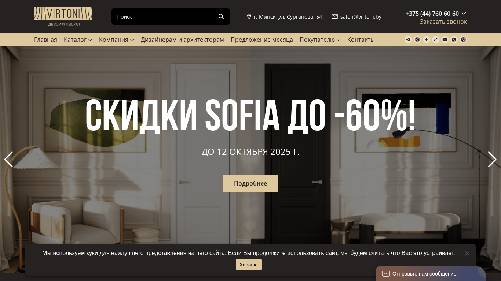This screenshot has width=501, height=281.
Task: Expand the Каталог dropdown menu
Action: 78,40
